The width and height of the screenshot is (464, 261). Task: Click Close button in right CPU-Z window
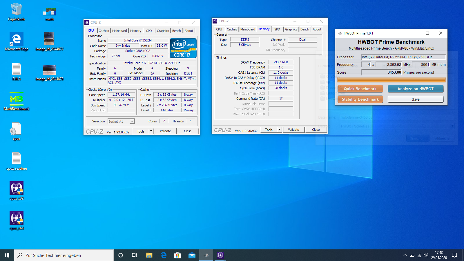tap(316, 130)
